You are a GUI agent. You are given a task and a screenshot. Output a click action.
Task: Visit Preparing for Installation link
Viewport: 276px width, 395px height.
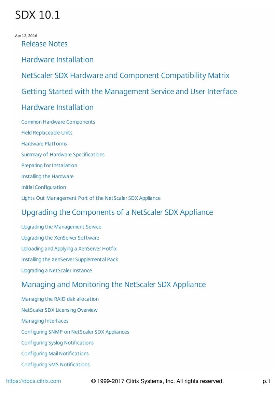point(49,166)
